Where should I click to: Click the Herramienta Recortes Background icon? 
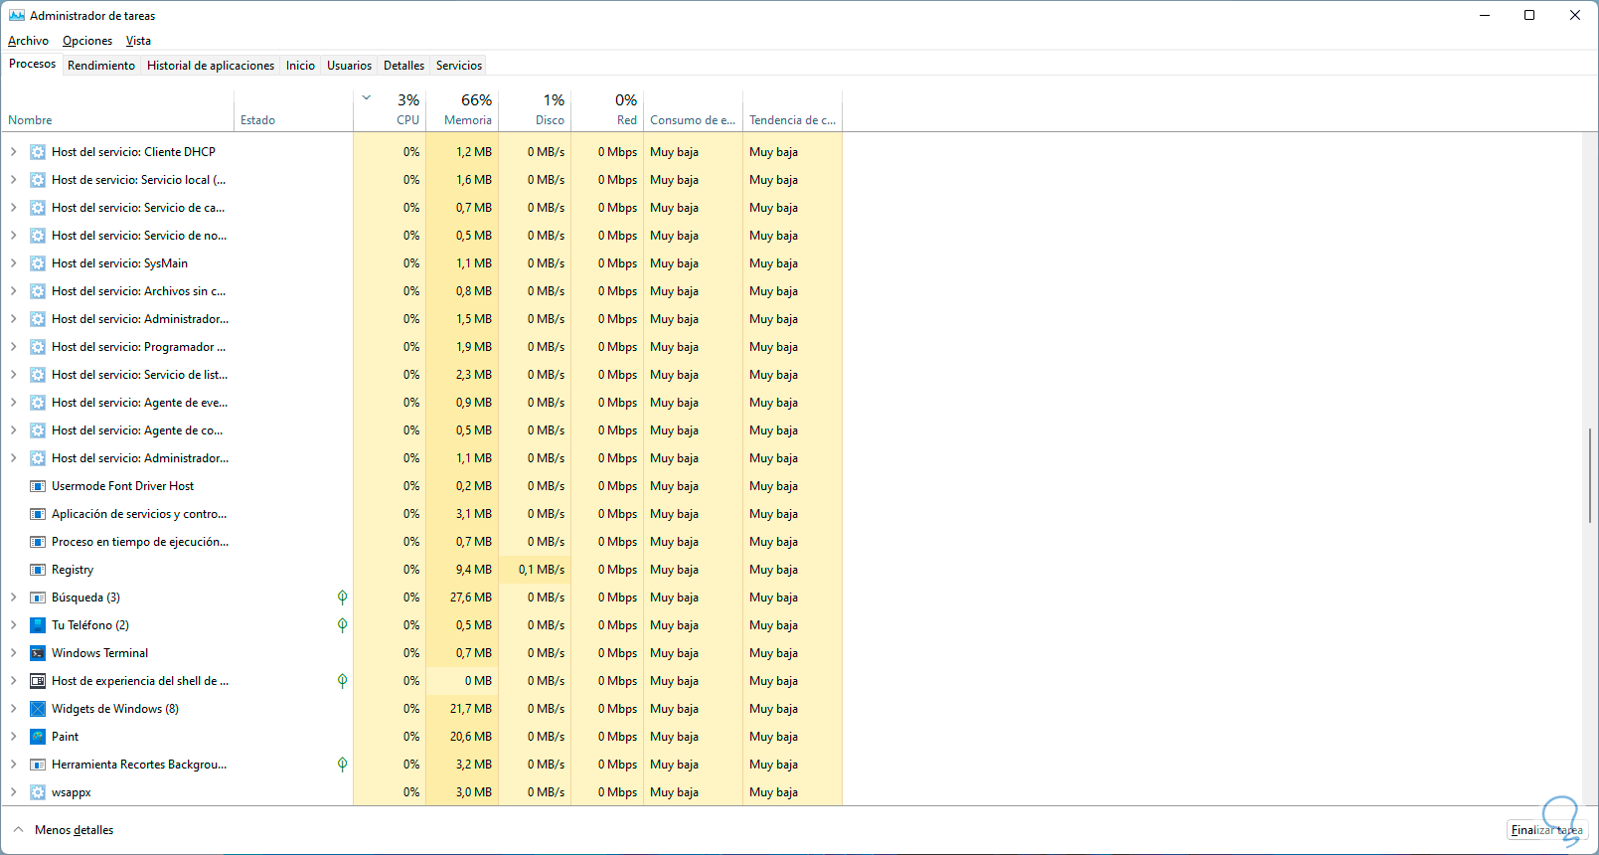tap(38, 765)
